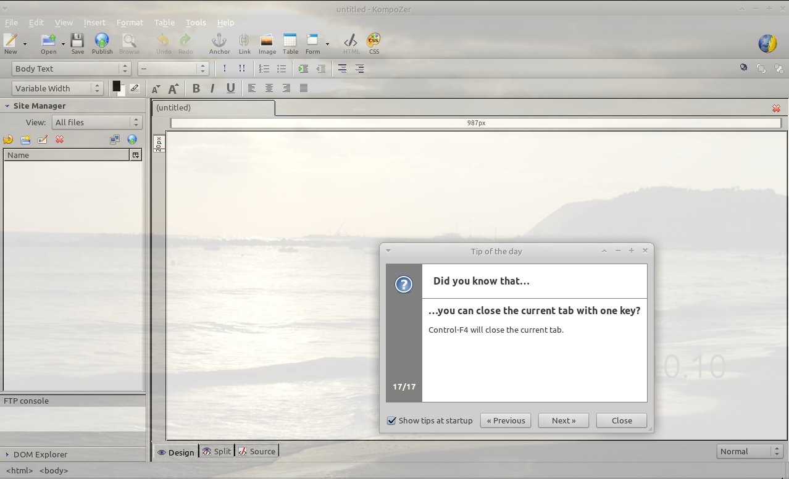Toggle Italic text formatting
Screen dimensions: 789x479
point(212,88)
